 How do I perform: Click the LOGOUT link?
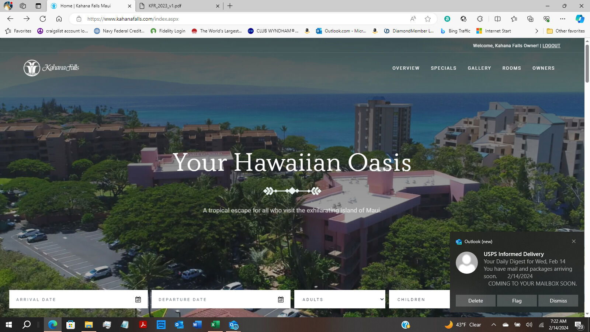[551, 46]
